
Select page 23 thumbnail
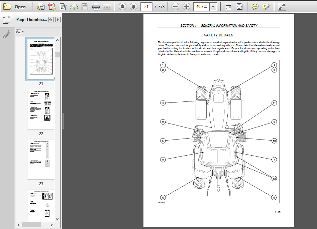tap(41, 159)
